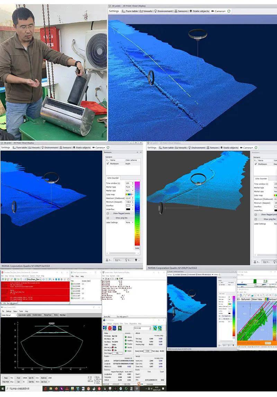Click the refresh icon in top 3D toolbar

[x=229, y=11]
